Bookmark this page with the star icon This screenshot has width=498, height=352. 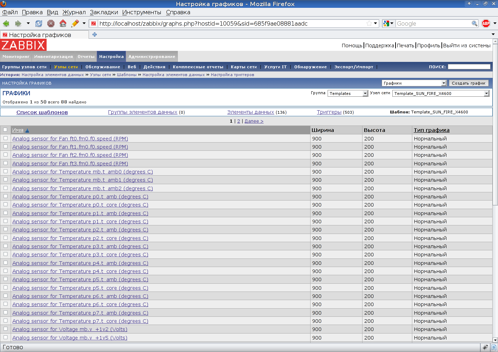click(x=369, y=23)
